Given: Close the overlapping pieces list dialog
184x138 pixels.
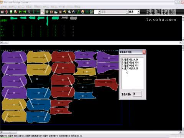Looking at the screenshot, I should coord(144,52).
